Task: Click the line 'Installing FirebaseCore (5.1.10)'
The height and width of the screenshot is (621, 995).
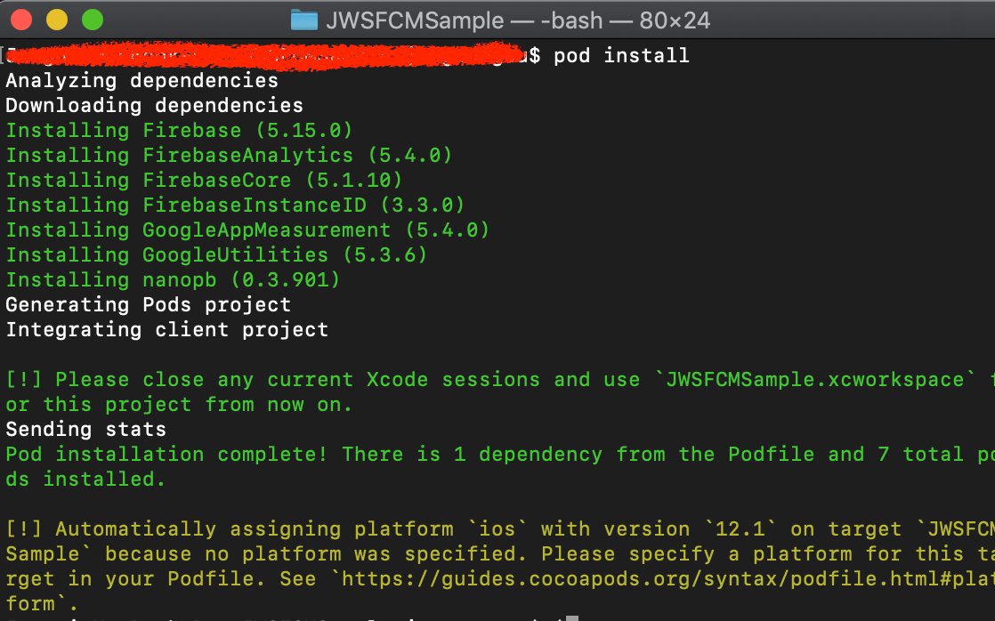Action: pyautogui.click(x=205, y=180)
